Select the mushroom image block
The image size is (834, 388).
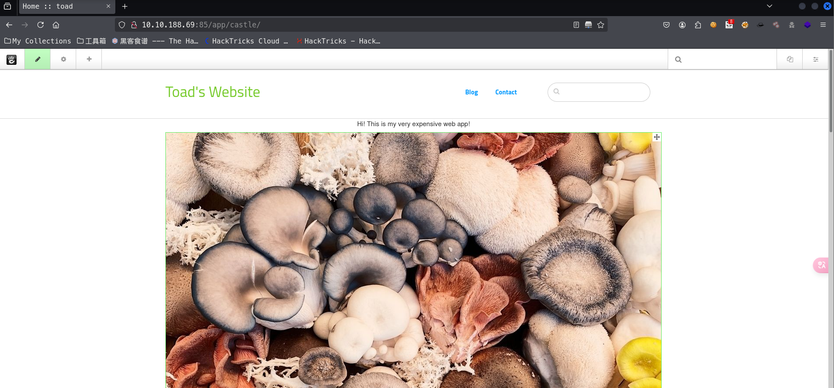click(414, 260)
